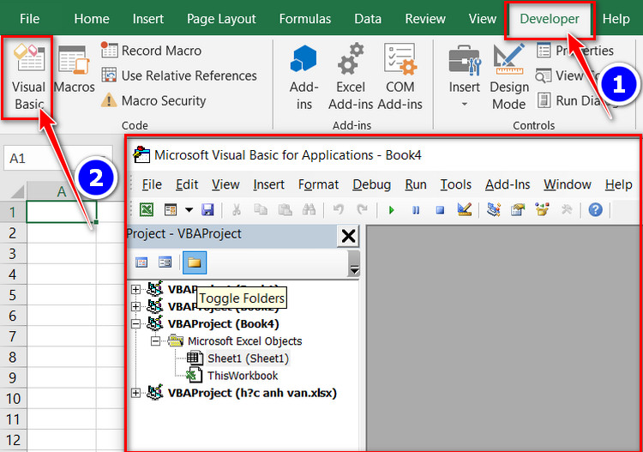Open COM Add-ins dialog
Viewport: 643px width, 452px height.
coord(400,77)
